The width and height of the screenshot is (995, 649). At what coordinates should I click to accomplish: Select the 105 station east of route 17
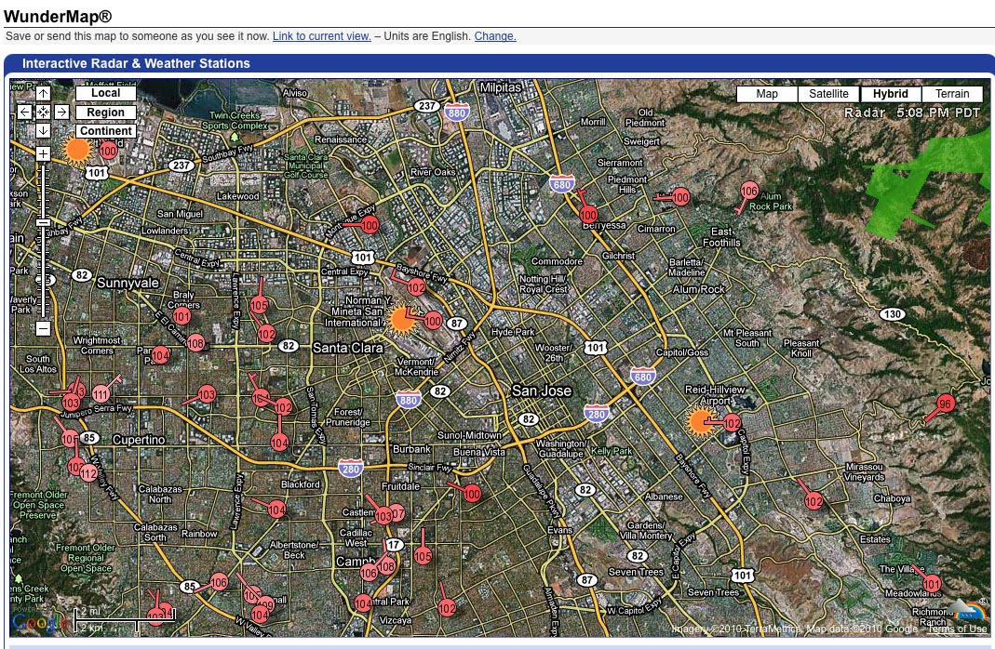[x=423, y=556]
